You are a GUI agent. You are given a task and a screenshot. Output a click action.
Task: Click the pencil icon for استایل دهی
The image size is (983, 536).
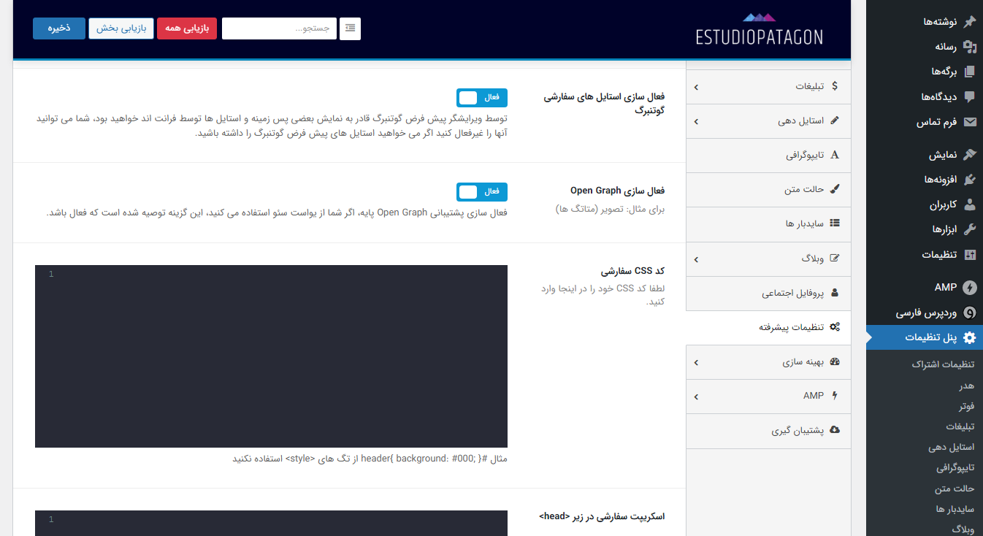835,120
